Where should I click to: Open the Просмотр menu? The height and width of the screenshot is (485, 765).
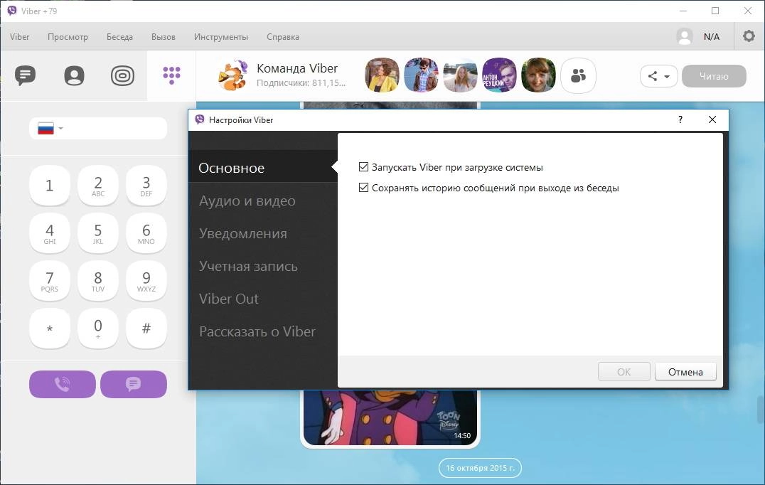point(68,36)
